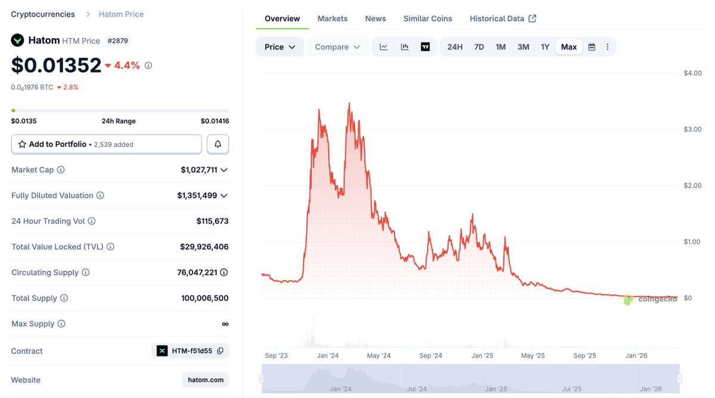Select the 24H time range

(455, 47)
